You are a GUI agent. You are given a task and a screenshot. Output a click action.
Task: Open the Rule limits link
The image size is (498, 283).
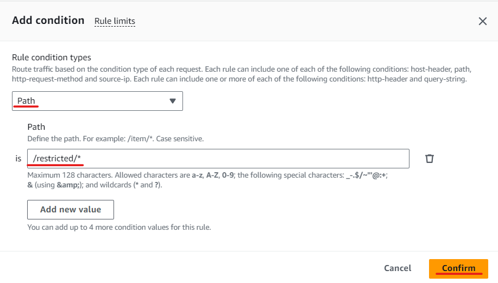click(115, 21)
